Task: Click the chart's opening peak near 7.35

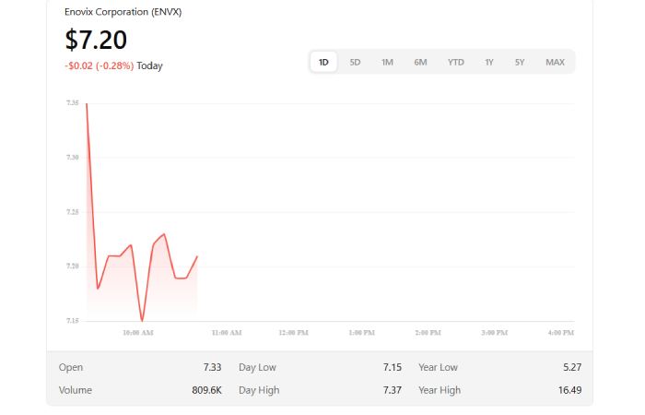Action: point(87,104)
